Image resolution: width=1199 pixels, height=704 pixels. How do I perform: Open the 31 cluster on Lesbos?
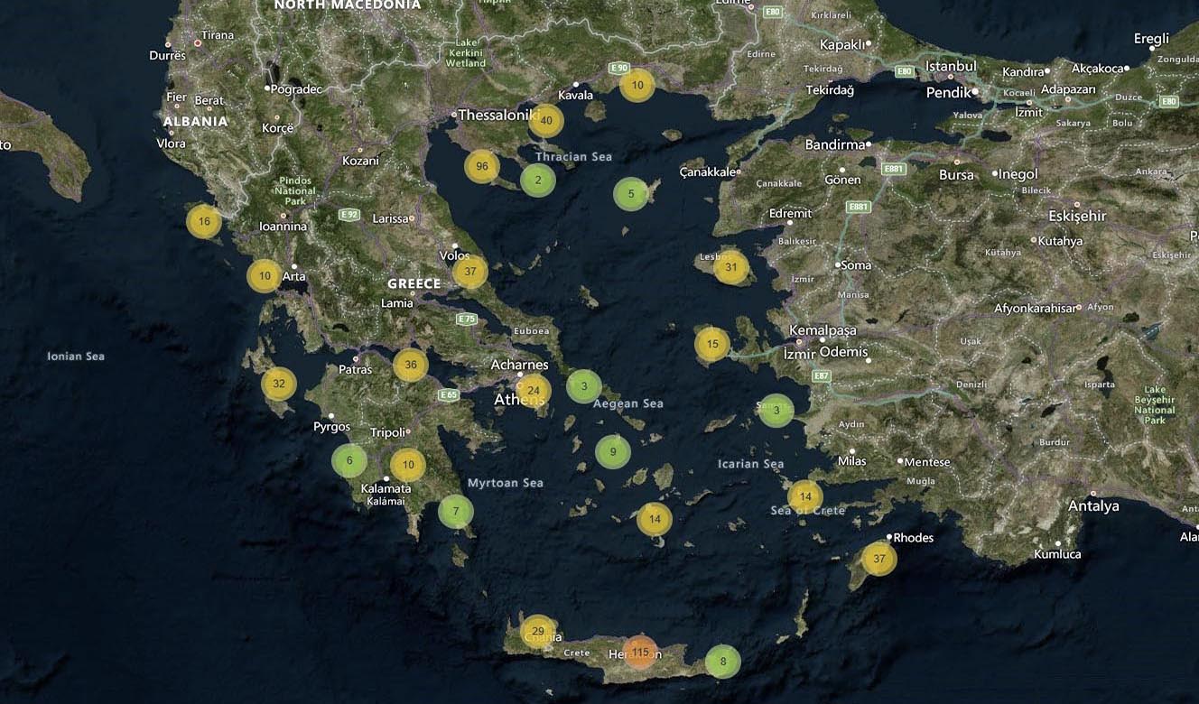pyautogui.click(x=731, y=267)
